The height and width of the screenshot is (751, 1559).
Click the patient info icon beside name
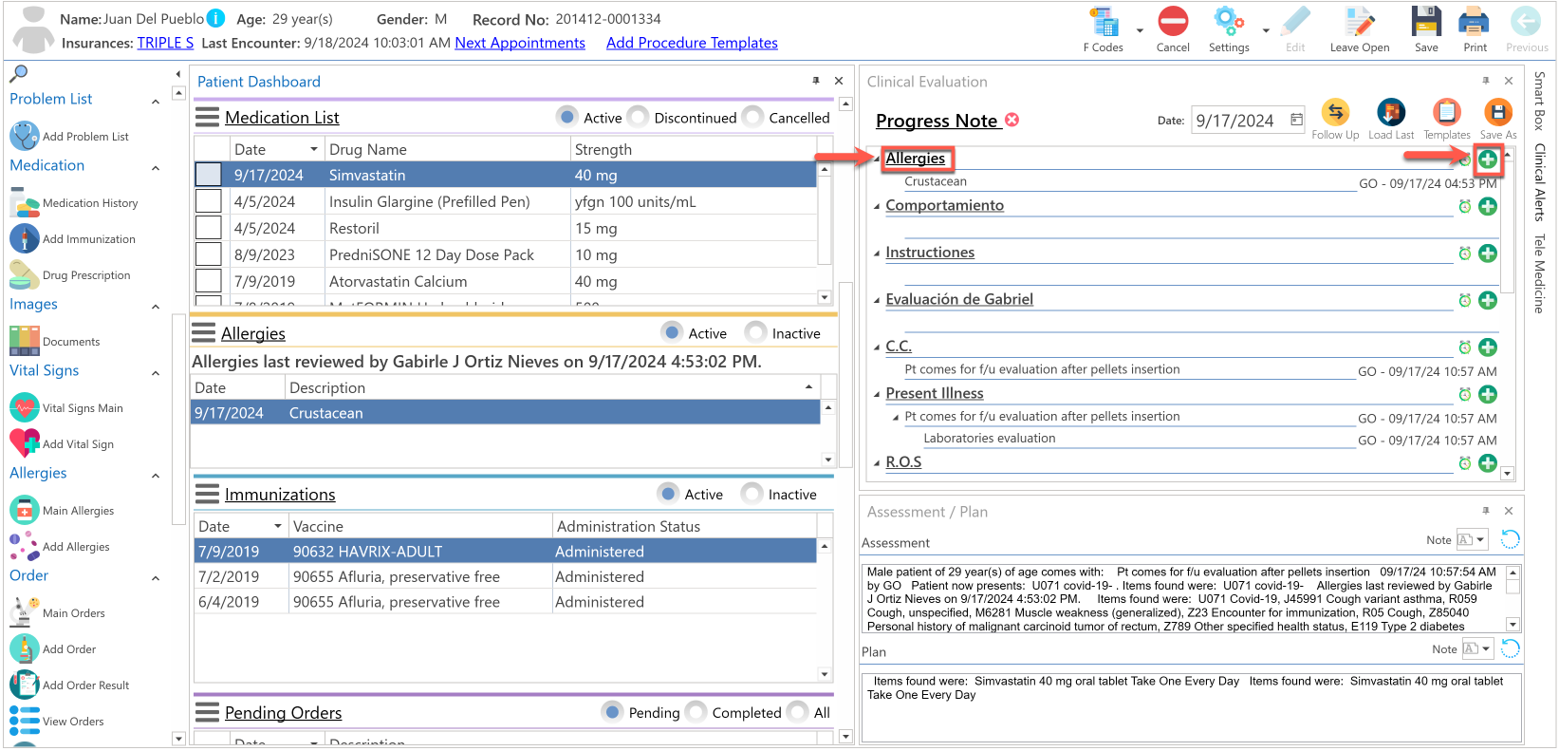tap(216, 18)
